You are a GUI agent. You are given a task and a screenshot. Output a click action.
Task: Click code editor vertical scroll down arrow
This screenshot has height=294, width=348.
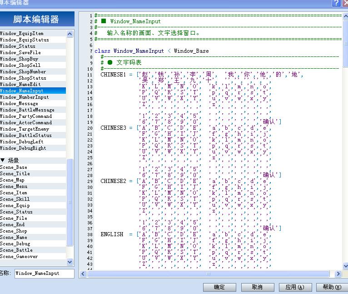(346, 265)
